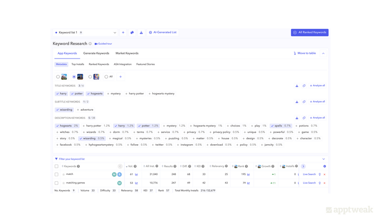This screenshot has height=222, width=381.
Task: Add description keyword potions
Action: click(x=306, y=126)
